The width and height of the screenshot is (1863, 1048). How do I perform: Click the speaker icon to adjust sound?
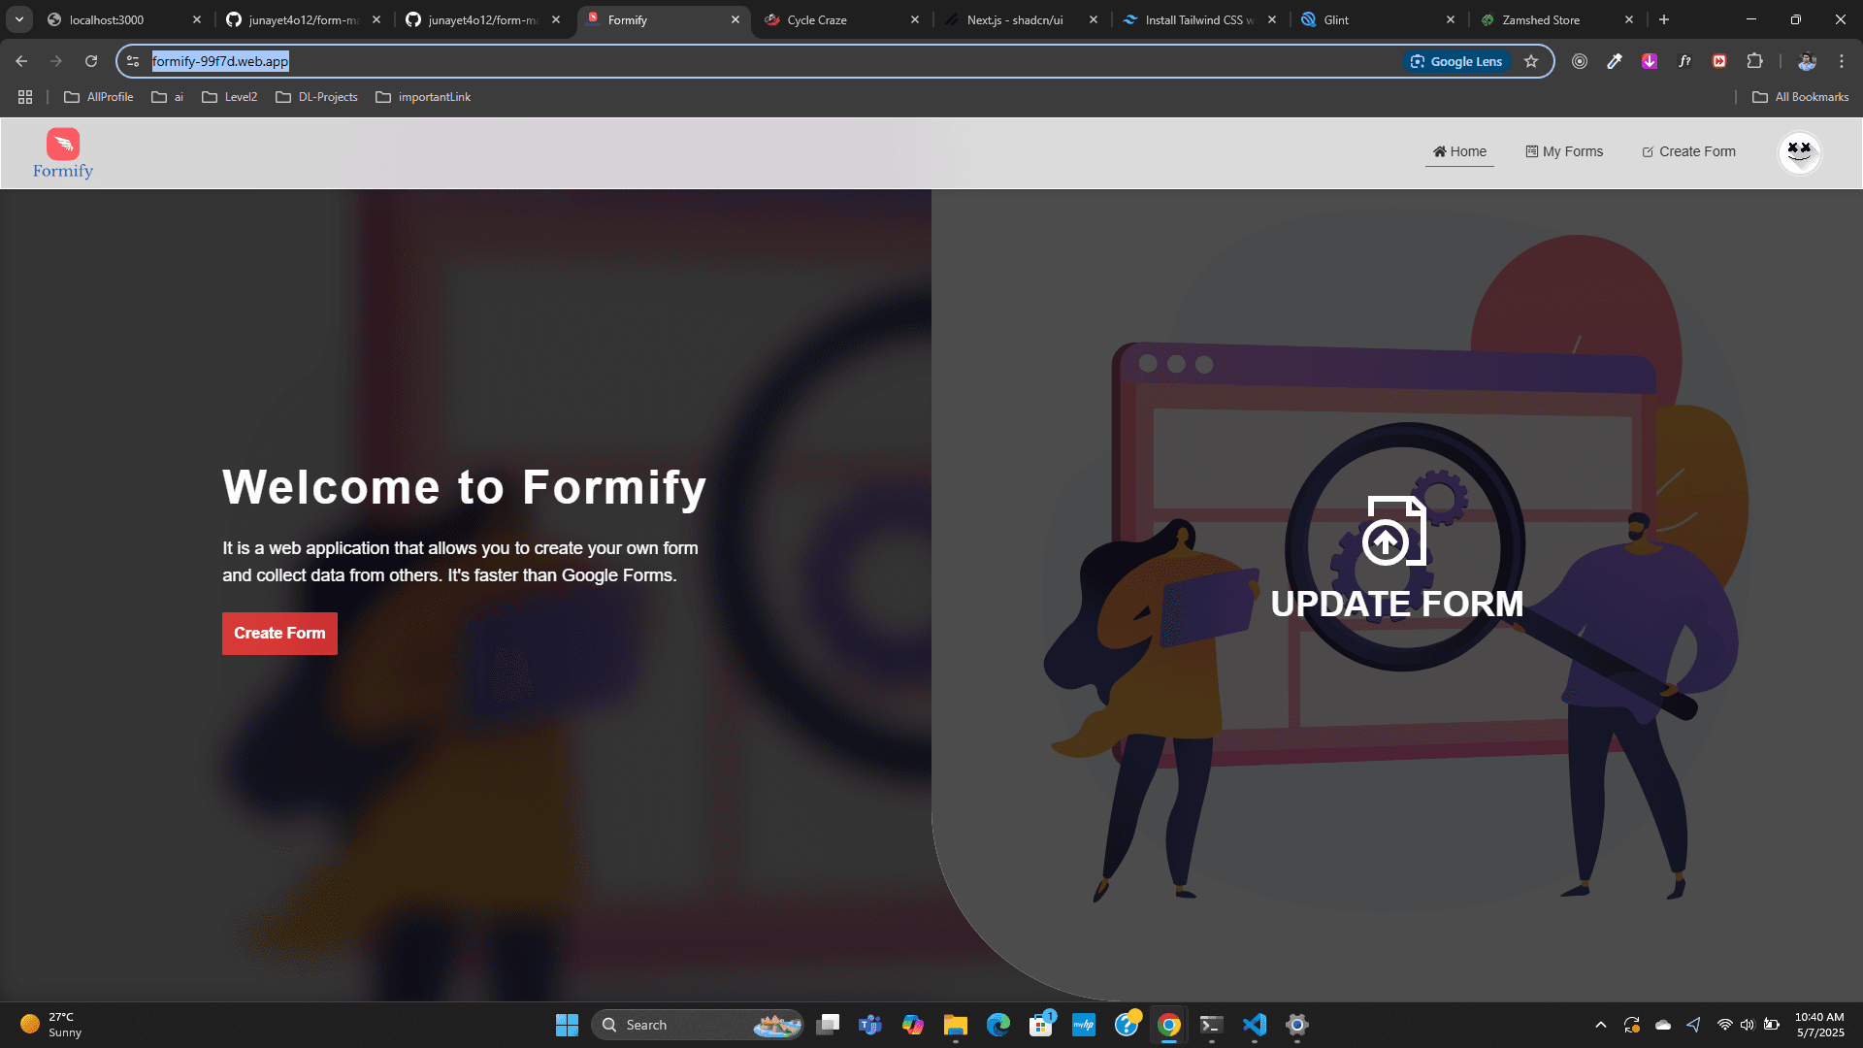[x=1749, y=1024]
